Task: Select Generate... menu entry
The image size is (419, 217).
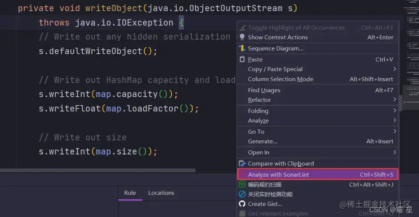Action: point(318,142)
